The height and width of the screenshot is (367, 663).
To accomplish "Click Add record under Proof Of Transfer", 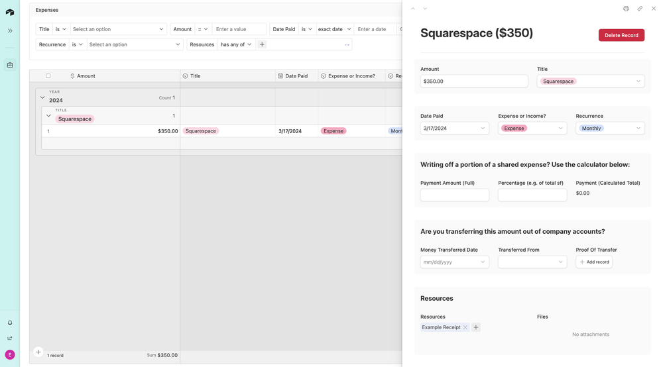I will tap(594, 262).
